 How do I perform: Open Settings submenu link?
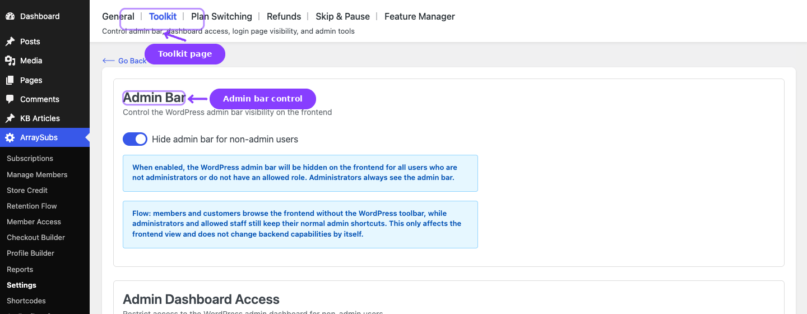coord(21,285)
